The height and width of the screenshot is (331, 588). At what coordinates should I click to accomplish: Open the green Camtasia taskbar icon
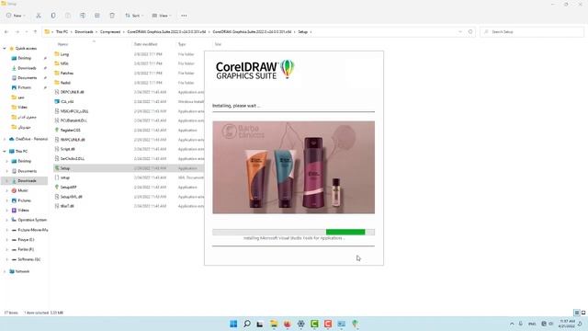pyautogui.click(x=314, y=324)
